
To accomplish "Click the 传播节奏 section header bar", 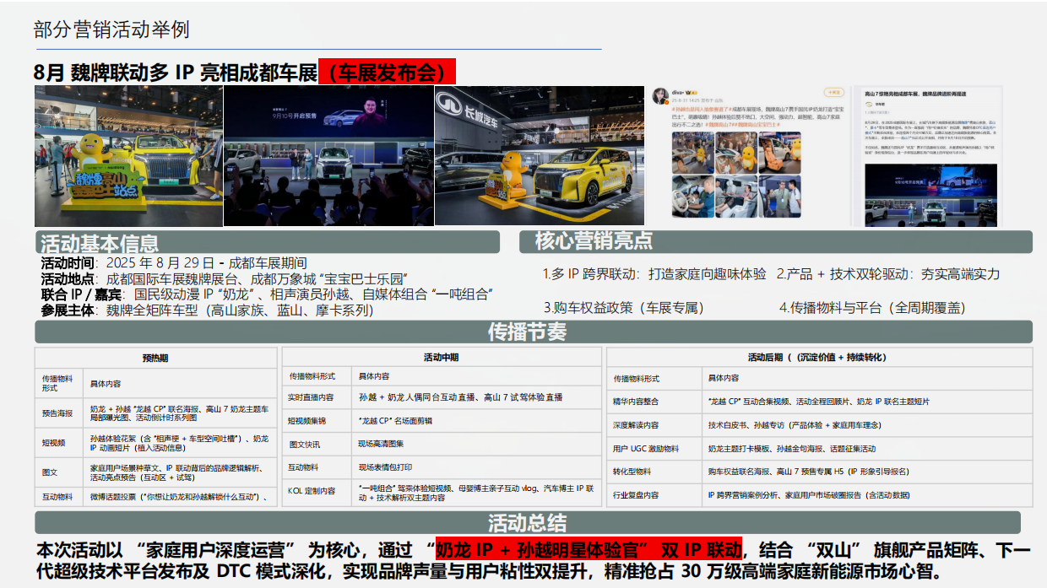I will tap(533, 332).
